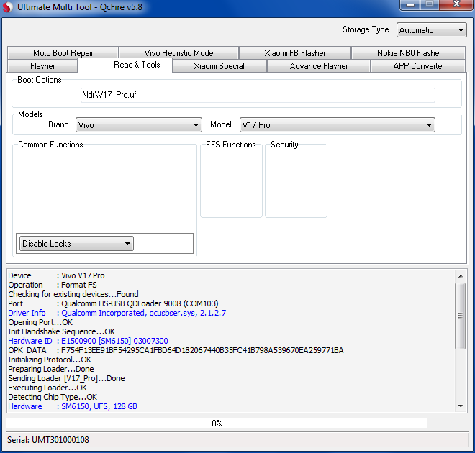Viewport: 475px width, 453px height.
Task: Open the Nokia NB0 Flasher tab
Action: [409, 53]
